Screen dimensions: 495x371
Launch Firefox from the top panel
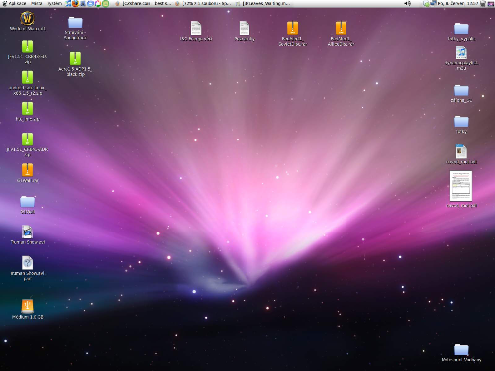75,3
